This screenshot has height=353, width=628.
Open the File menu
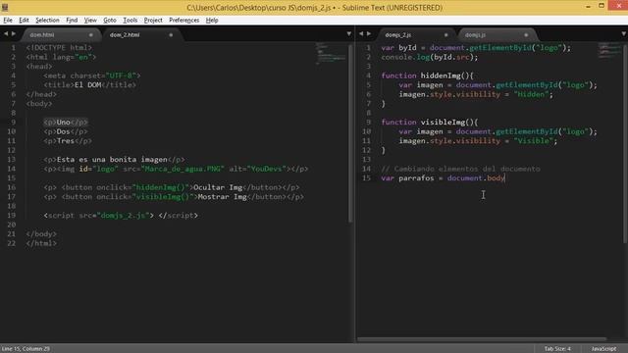click(x=8, y=20)
